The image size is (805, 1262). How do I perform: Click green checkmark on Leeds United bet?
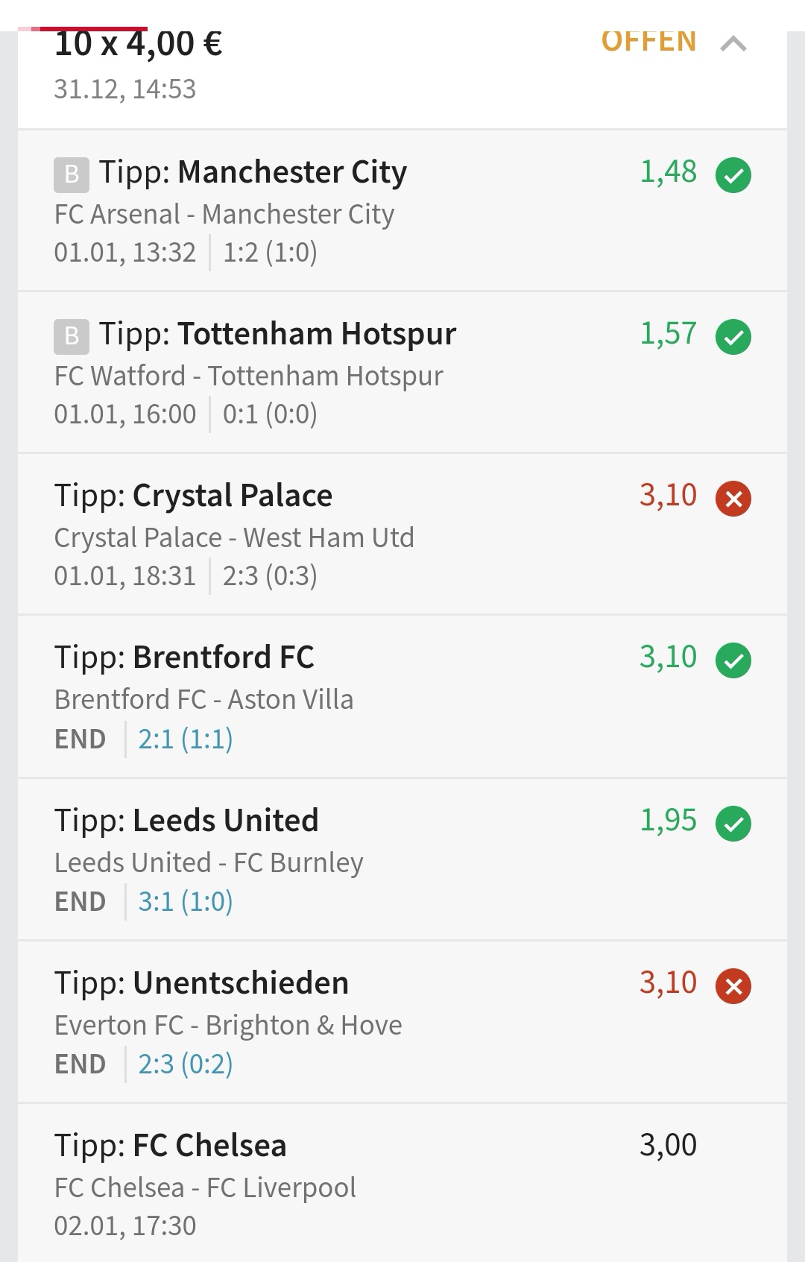(733, 824)
